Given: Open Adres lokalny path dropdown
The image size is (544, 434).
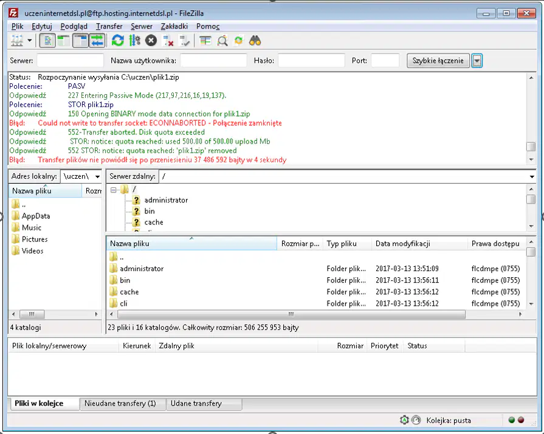Looking at the screenshot, I should (x=97, y=177).
